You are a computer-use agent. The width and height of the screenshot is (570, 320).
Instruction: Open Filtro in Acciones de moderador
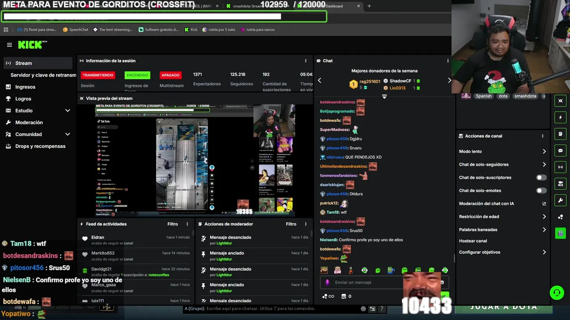291,224
